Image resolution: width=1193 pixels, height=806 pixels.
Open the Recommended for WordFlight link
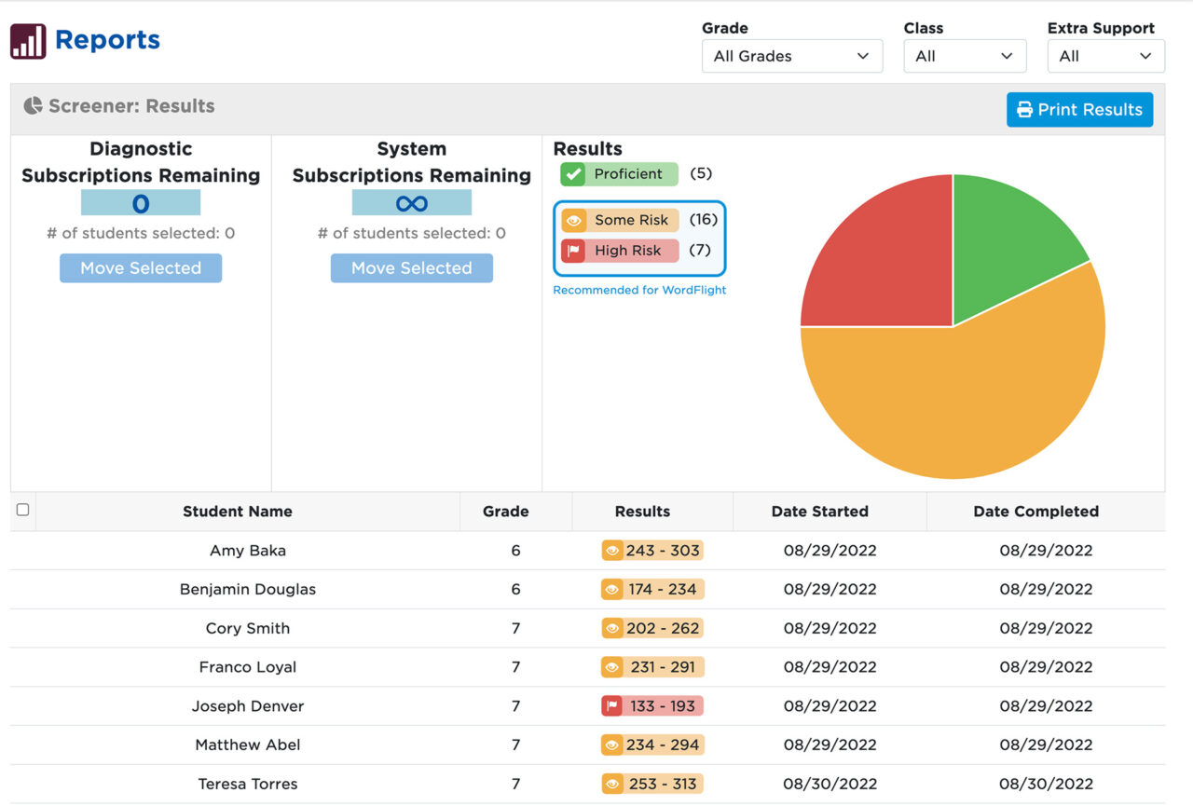pos(639,290)
